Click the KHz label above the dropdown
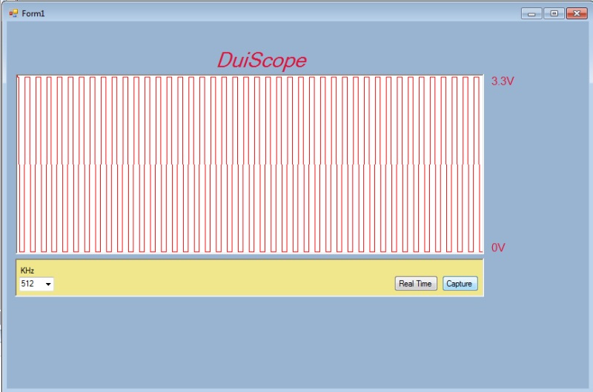593x392 pixels. coord(27,270)
